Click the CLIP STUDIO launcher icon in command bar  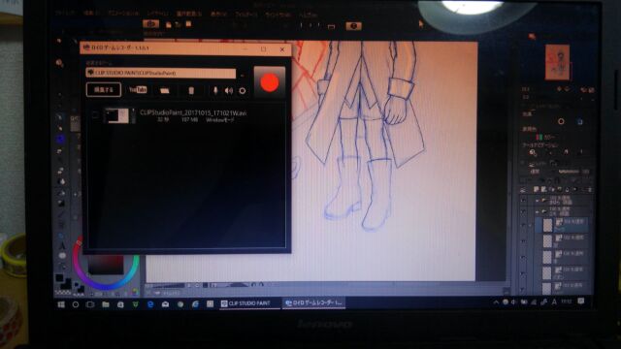[150, 24]
